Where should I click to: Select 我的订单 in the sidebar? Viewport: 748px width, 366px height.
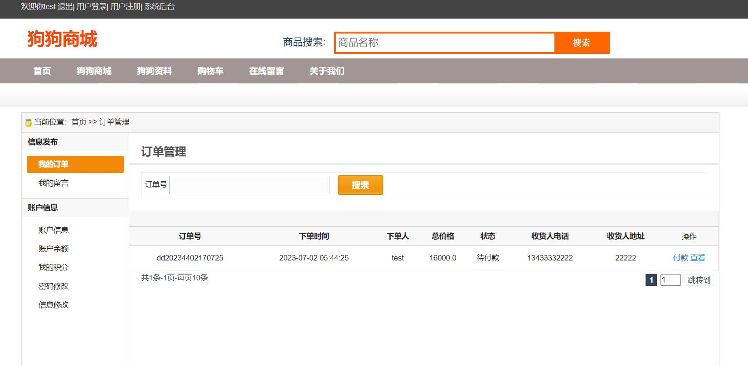(75, 164)
